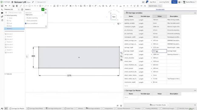The image size is (197, 110).
Task: Open the comments panel icon in left sidebar
Action: click(2, 13)
